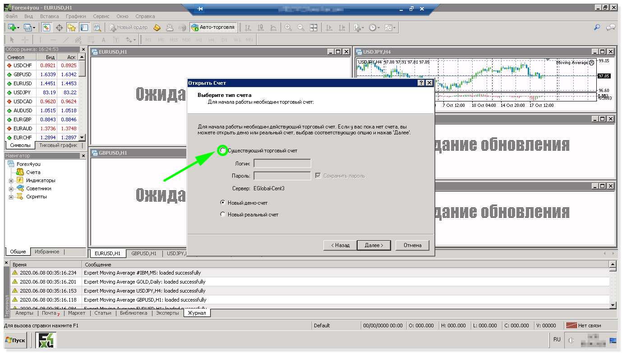Click the help question-mark in the dialog title
The image size is (622, 353).
tap(421, 83)
